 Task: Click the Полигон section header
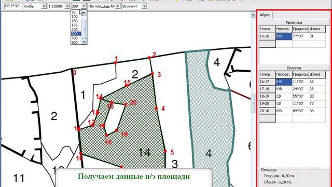point(294,68)
